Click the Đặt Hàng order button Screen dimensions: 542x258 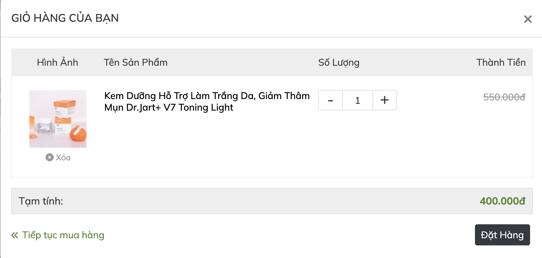click(502, 235)
